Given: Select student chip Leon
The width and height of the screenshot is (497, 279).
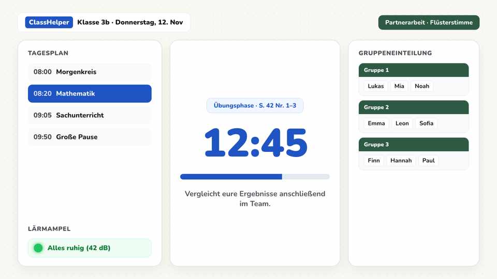Looking at the screenshot, I should point(402,123).
